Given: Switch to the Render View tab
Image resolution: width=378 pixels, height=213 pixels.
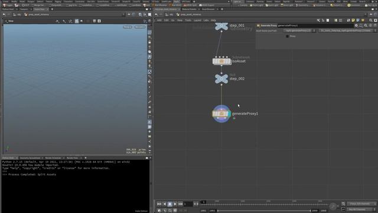Looking at the screenshot, I should [x=72, y=158].
